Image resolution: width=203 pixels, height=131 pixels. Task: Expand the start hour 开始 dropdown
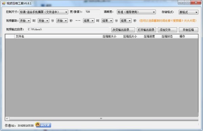(25, 21)
